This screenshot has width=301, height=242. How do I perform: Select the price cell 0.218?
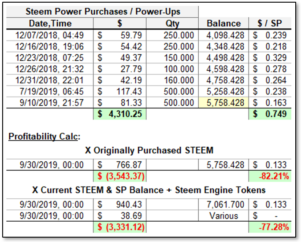point(270,46)
